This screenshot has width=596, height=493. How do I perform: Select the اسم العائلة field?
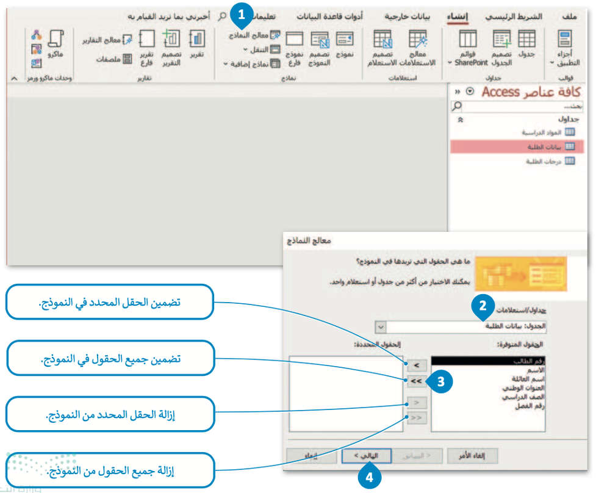click(488, 379)
